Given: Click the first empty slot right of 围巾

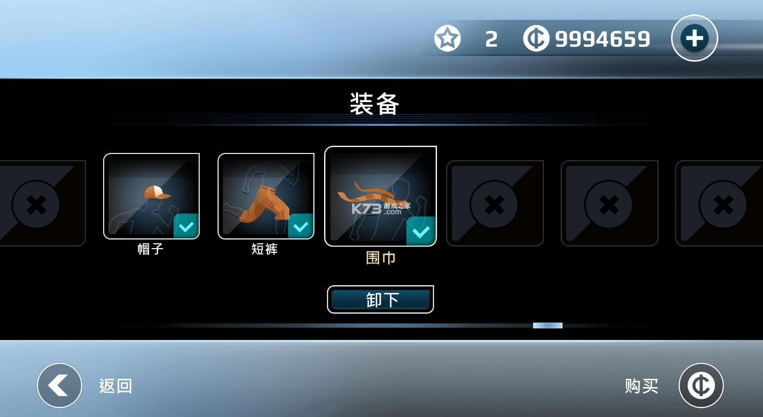Looking at the screenshot, I should click(495, 203).
